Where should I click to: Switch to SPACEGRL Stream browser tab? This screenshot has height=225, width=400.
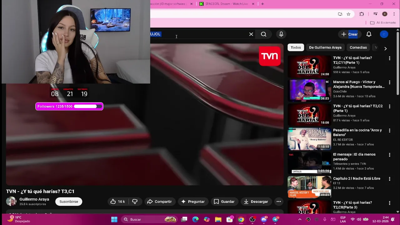[227, 4]
